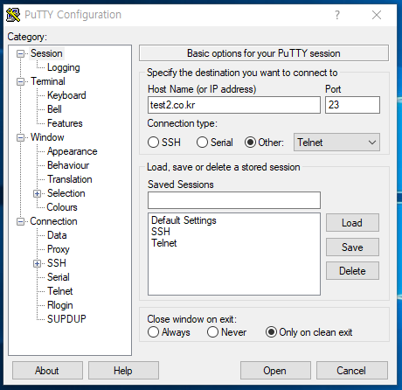This screenshot has width=402, height=390.
Task: Open SSH category in tree
Action: [57, 263]
